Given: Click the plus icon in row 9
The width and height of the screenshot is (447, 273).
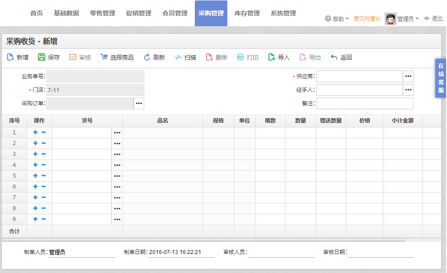Looking at the screenshot, I should click(x=35, y=219).
